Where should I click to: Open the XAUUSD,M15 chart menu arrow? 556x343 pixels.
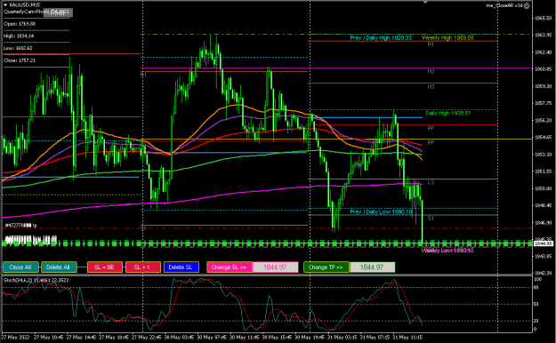5,5
